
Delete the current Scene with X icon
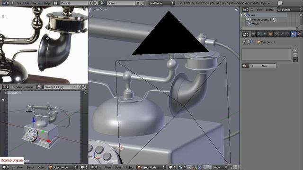(143, 3)
